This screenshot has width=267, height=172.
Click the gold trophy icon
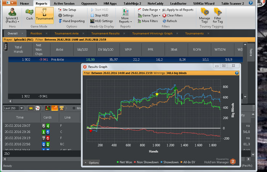(x=61, y=108)
